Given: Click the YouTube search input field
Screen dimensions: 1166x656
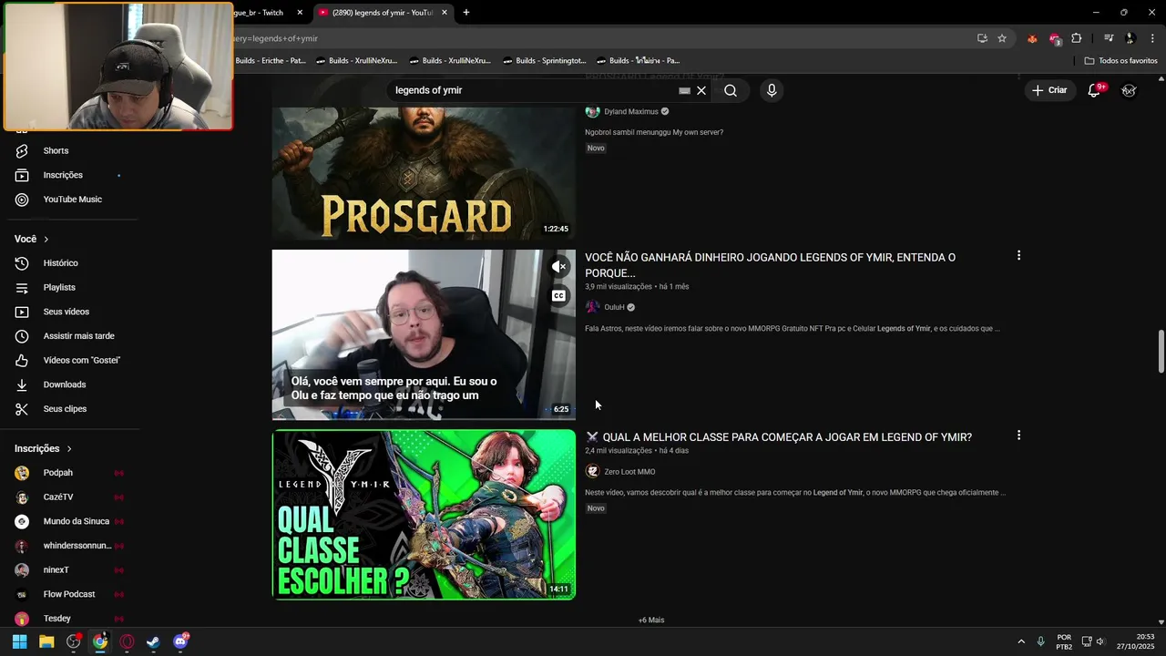Looking at the screenshot, I should (x=533, y=90).
